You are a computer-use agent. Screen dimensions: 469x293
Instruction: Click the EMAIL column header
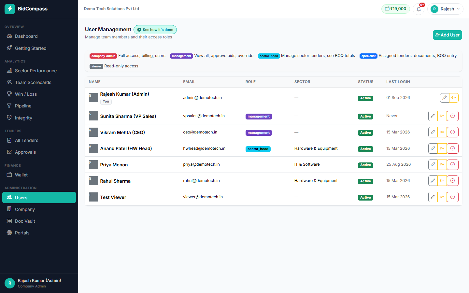pyautogui.click(x=189, y=82)
